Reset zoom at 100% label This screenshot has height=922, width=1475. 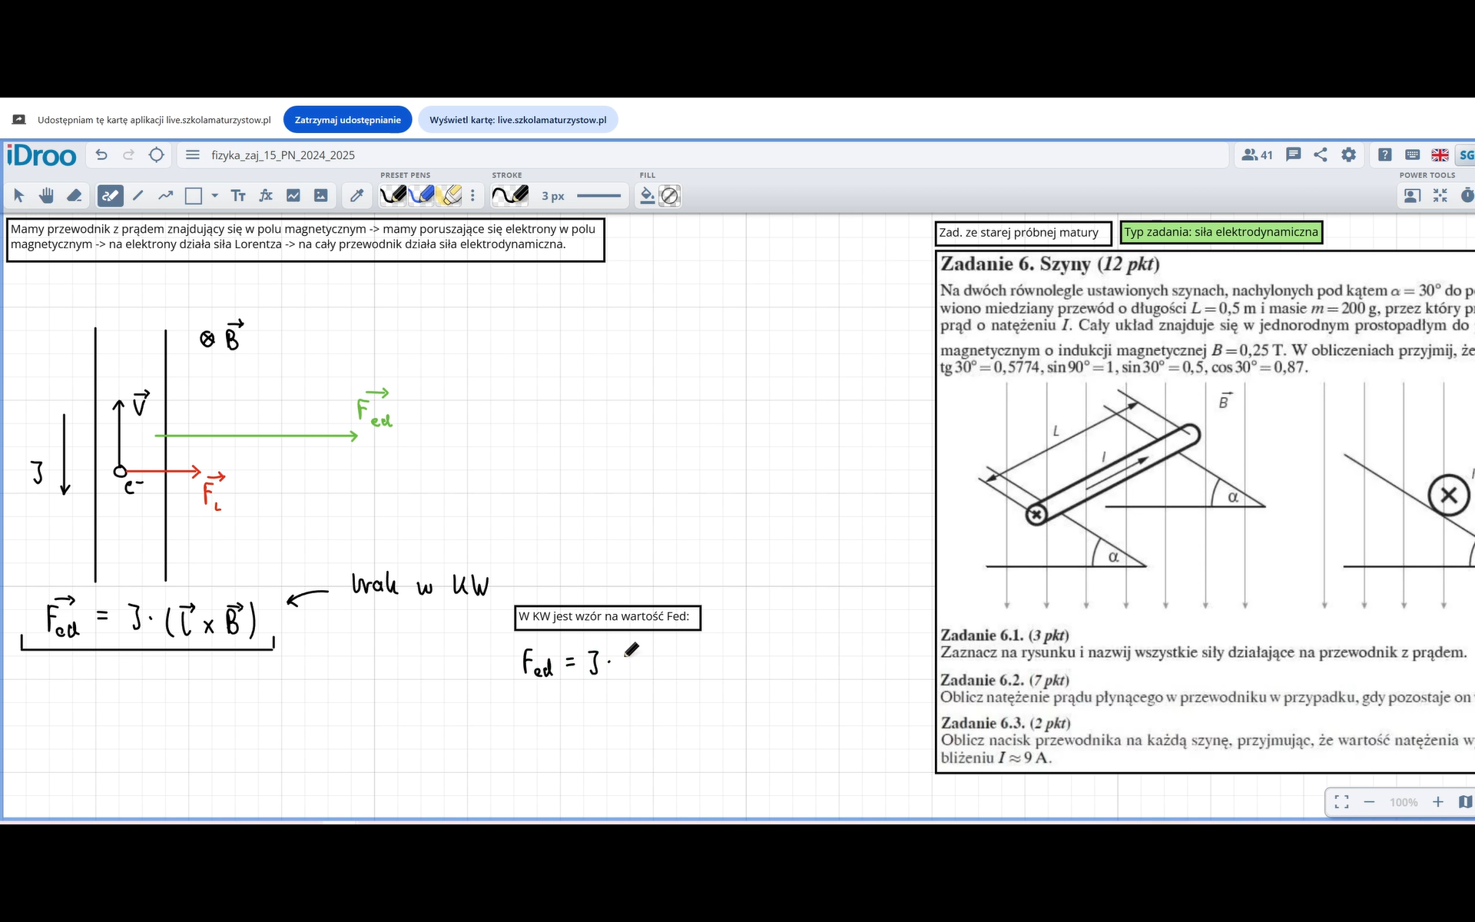[1404, 802]
